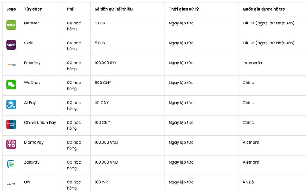This screenshot has width=306, height=191.
Task: Click the UPI logo icon
Action: tap(11, 184)
